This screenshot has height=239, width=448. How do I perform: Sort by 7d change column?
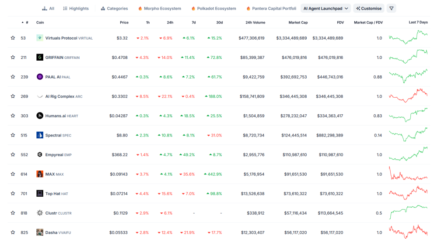coord(194,23)
